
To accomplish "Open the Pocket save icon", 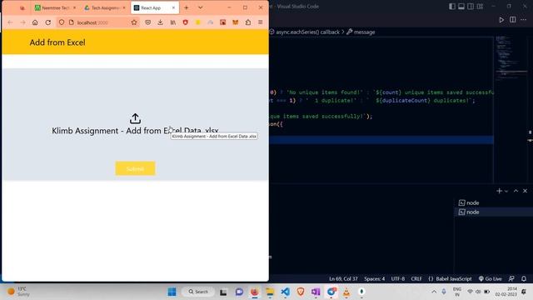I will 147,22.
